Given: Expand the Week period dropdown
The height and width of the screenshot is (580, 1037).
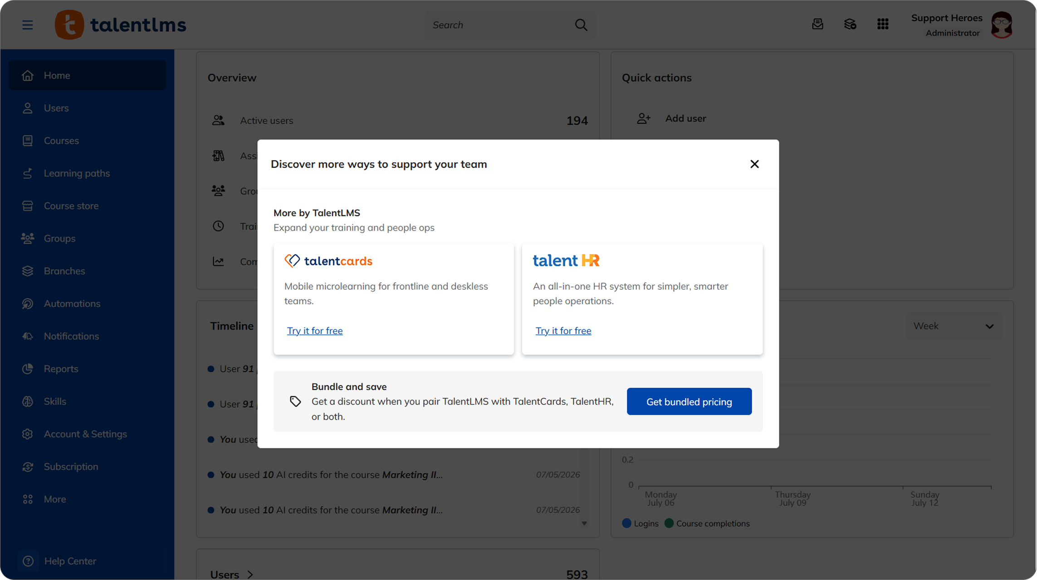Looking at the screenshot, I should pos(954,326).
